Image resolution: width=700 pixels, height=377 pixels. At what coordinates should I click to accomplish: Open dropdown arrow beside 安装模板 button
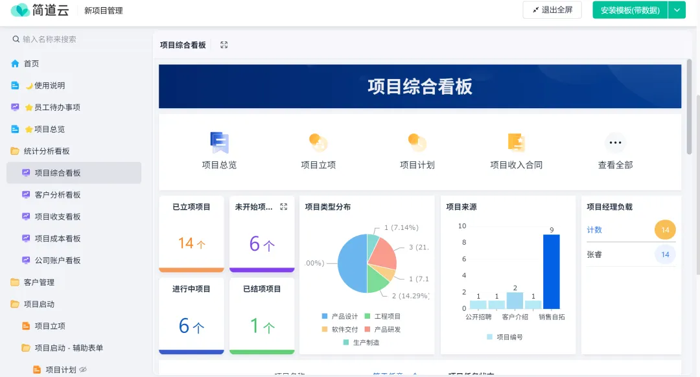coord(677,10)
